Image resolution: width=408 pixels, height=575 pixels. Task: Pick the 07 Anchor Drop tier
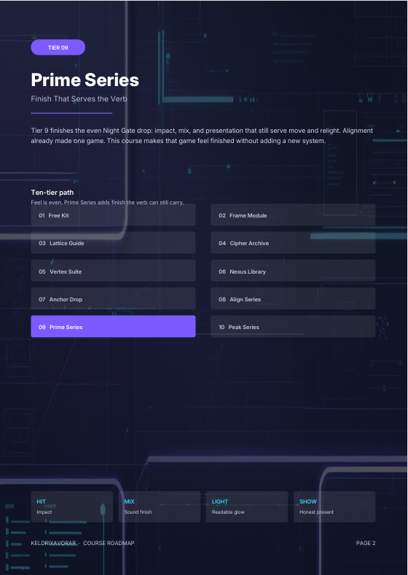pos(113,299)
